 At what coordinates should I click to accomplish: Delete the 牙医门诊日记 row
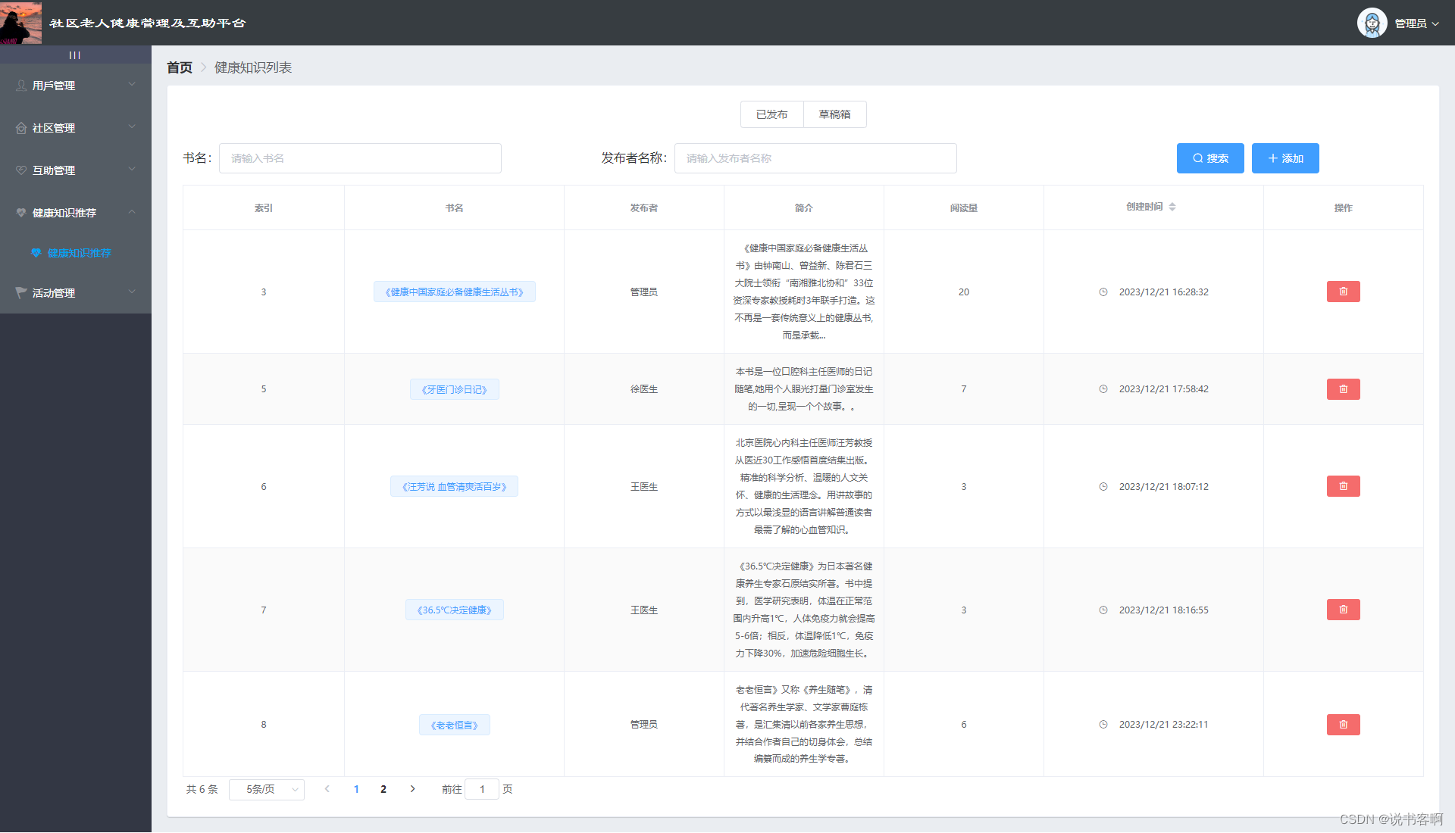[1343, 389]
